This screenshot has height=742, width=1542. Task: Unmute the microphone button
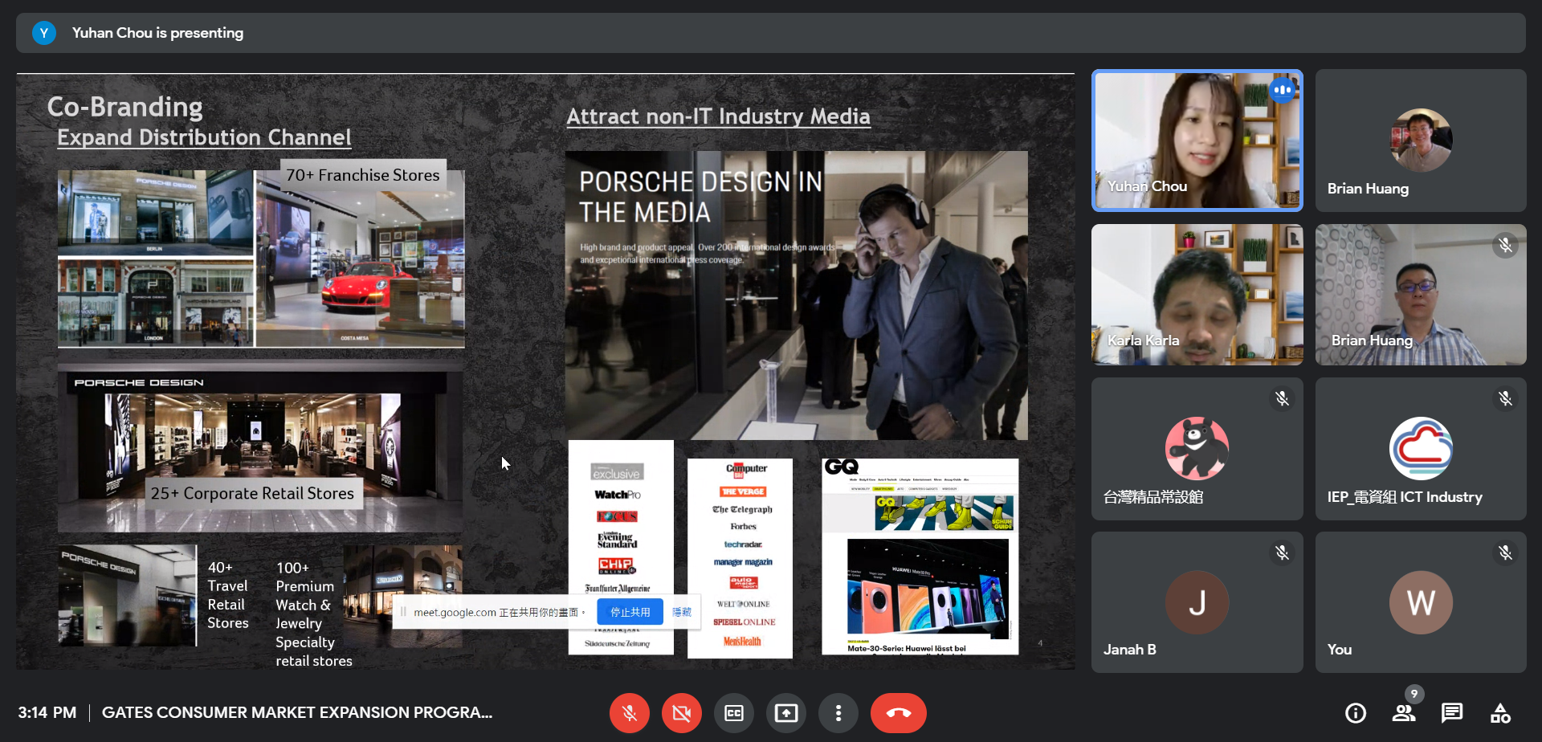(x=630, y=713)
